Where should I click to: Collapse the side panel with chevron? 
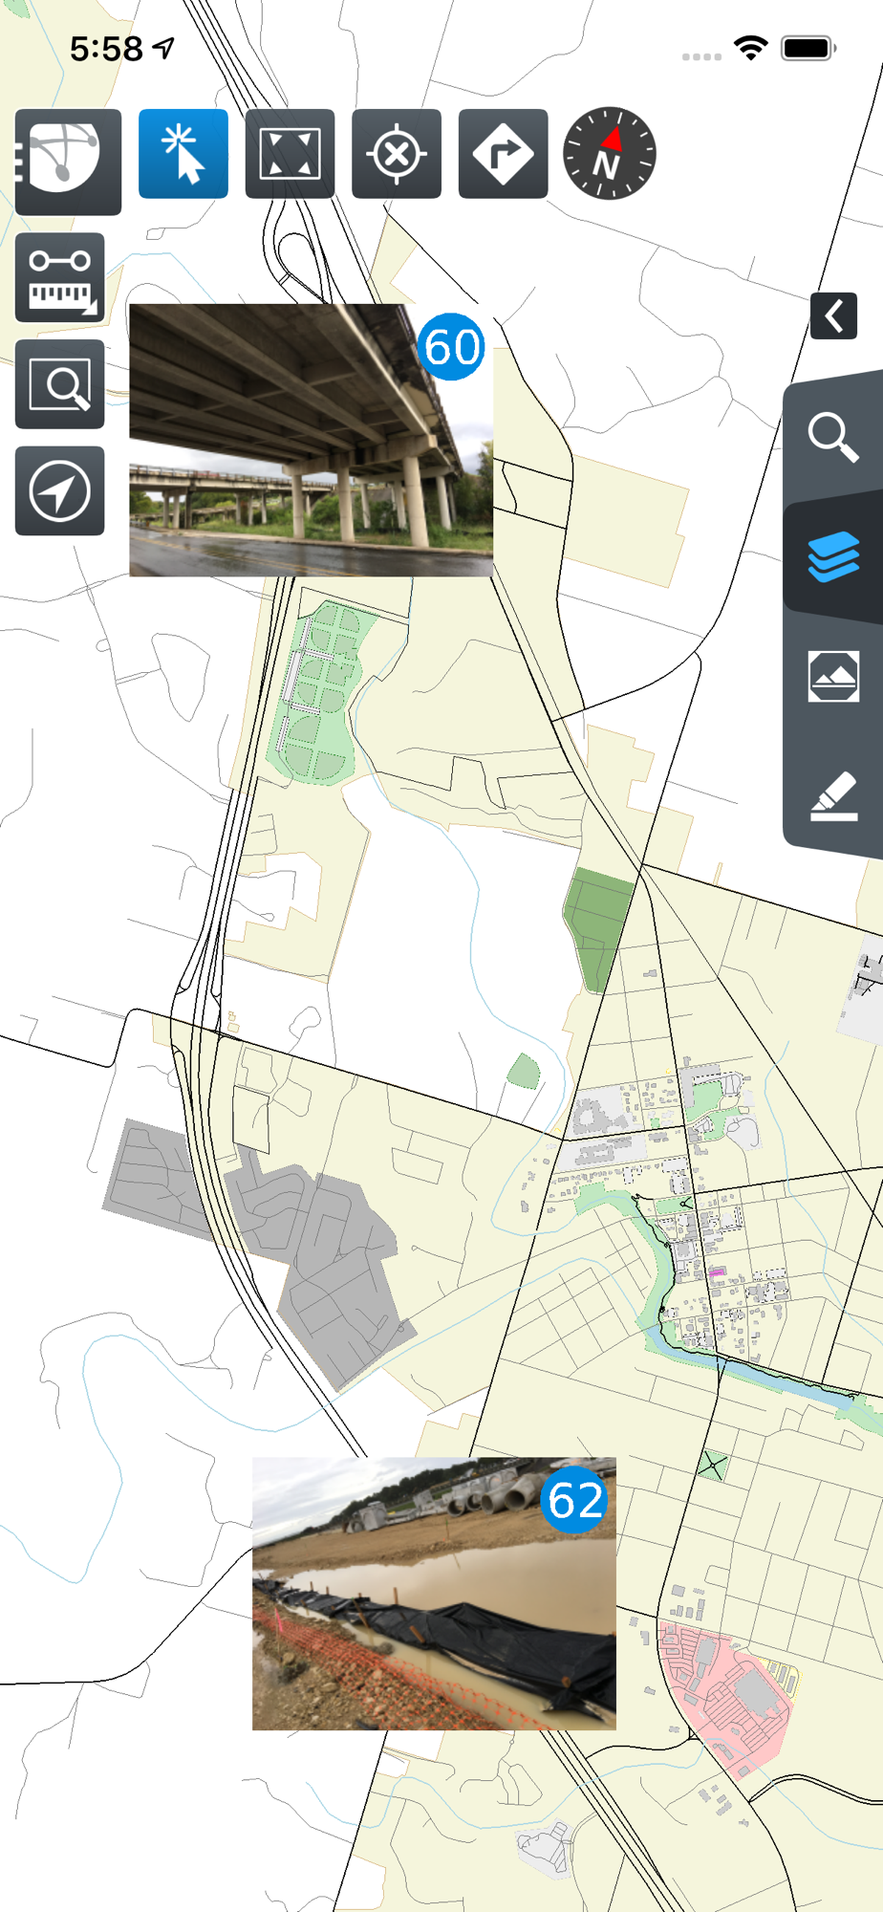pyautogui.click(x=833, y=315)
